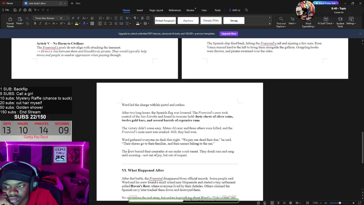Open the Insert ribbon tab

click(140, 10)
